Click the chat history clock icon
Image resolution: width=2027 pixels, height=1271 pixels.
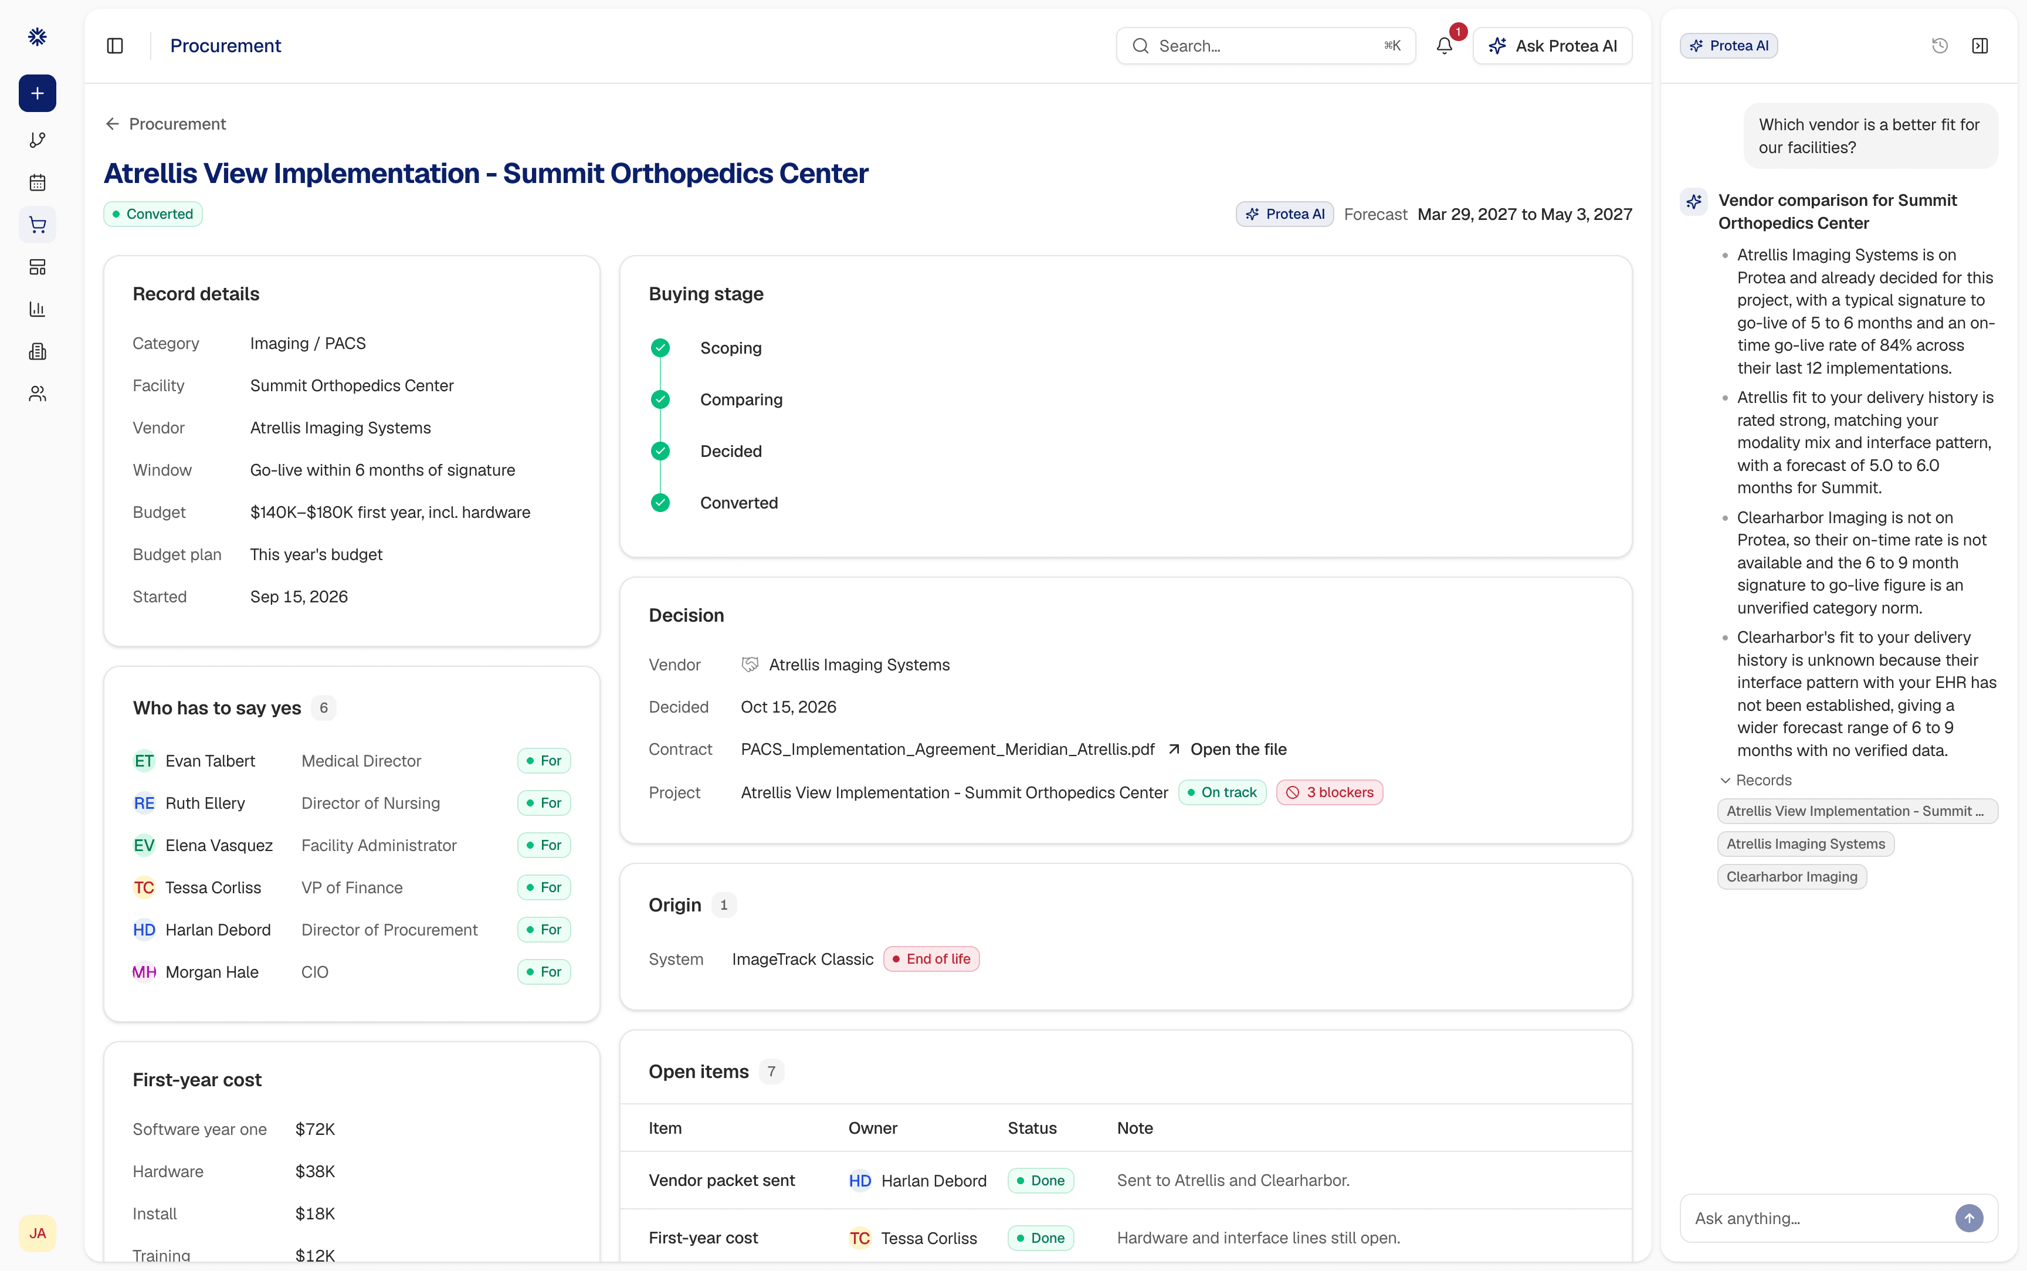coord(1940,46)
